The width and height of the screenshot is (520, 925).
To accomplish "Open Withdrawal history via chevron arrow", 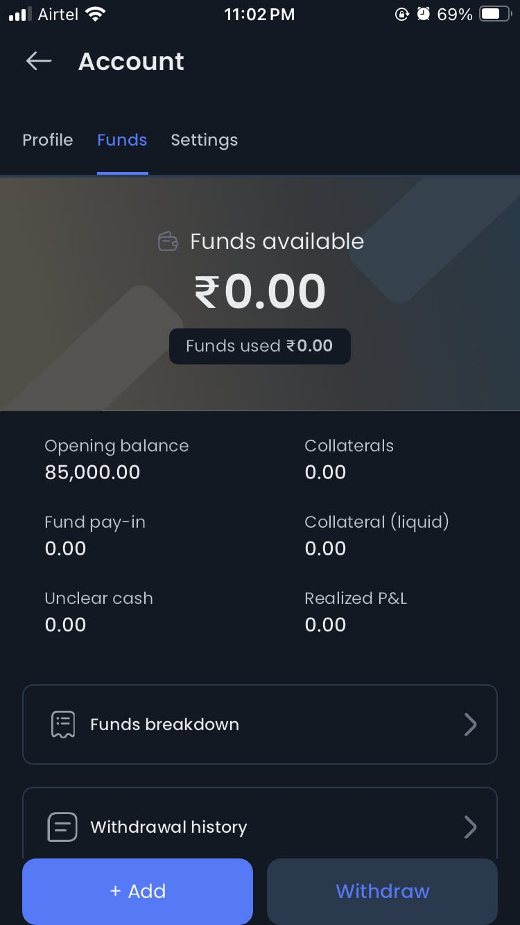I will point(470,827).
